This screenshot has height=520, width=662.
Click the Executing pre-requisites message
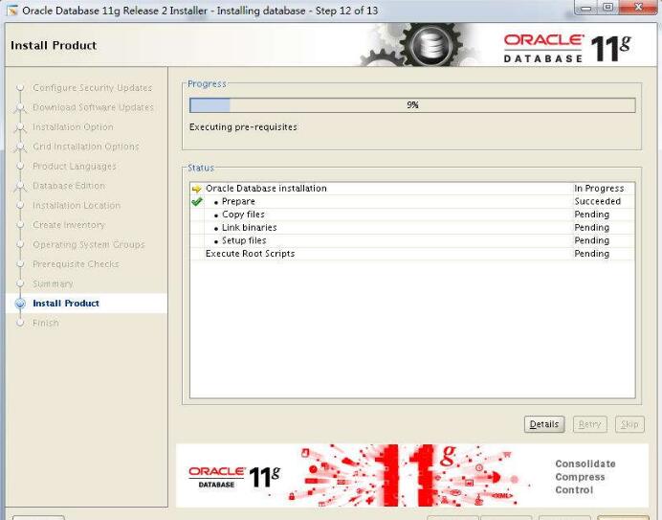(x=243, y=127)
